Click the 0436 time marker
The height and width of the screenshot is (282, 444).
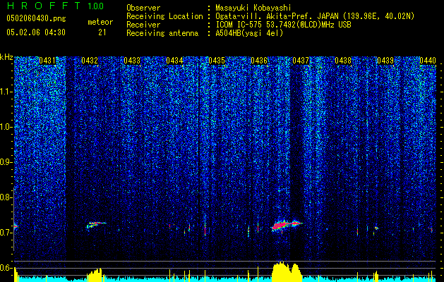pos(259,60)
